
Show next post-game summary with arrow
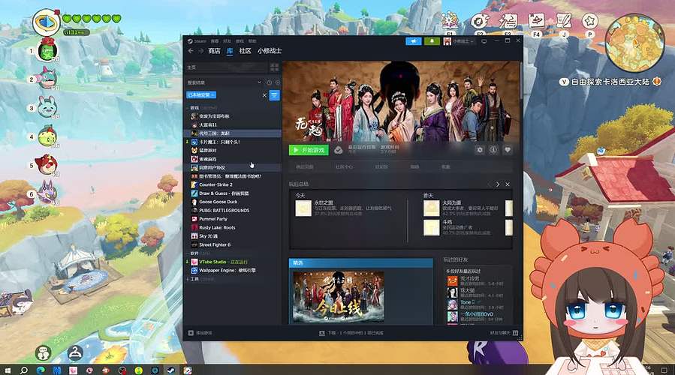498,184
